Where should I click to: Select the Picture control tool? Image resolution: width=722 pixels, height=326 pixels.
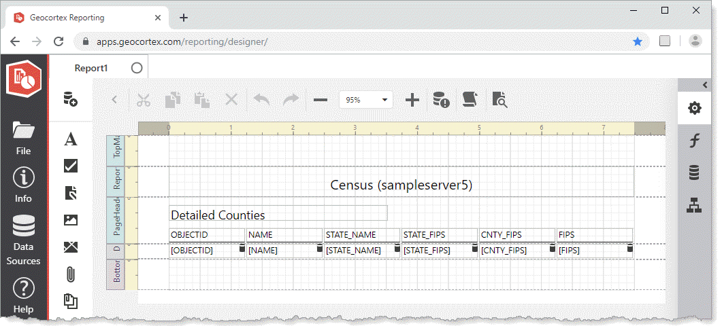[71, 220]
